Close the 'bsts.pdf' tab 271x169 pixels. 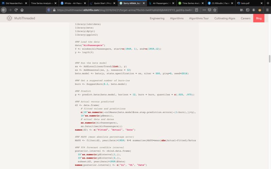point(262,3)
